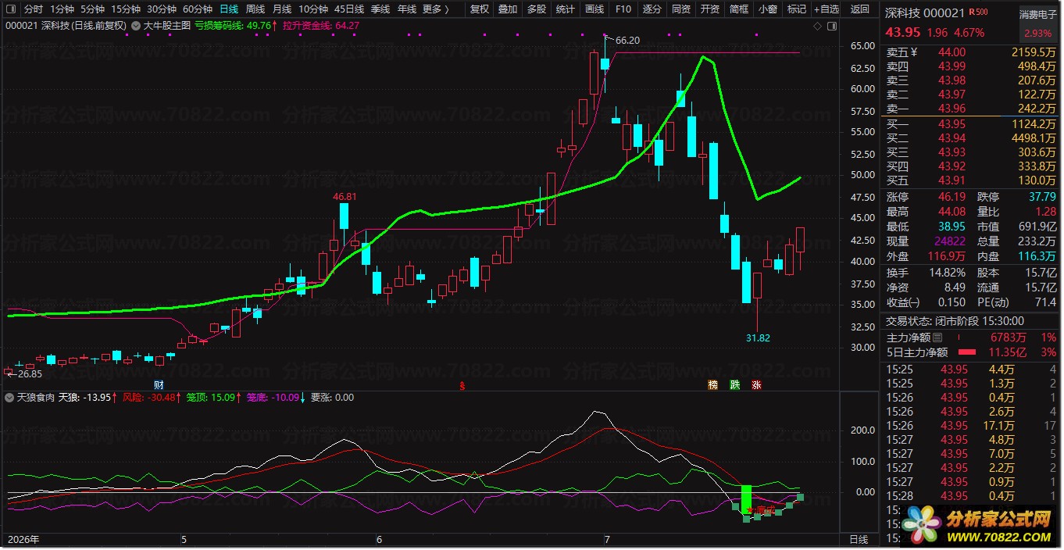The height and width of the screenshot is (550, 1064).
Task: Toggle 小窗 small window mode
Action: 767,9
